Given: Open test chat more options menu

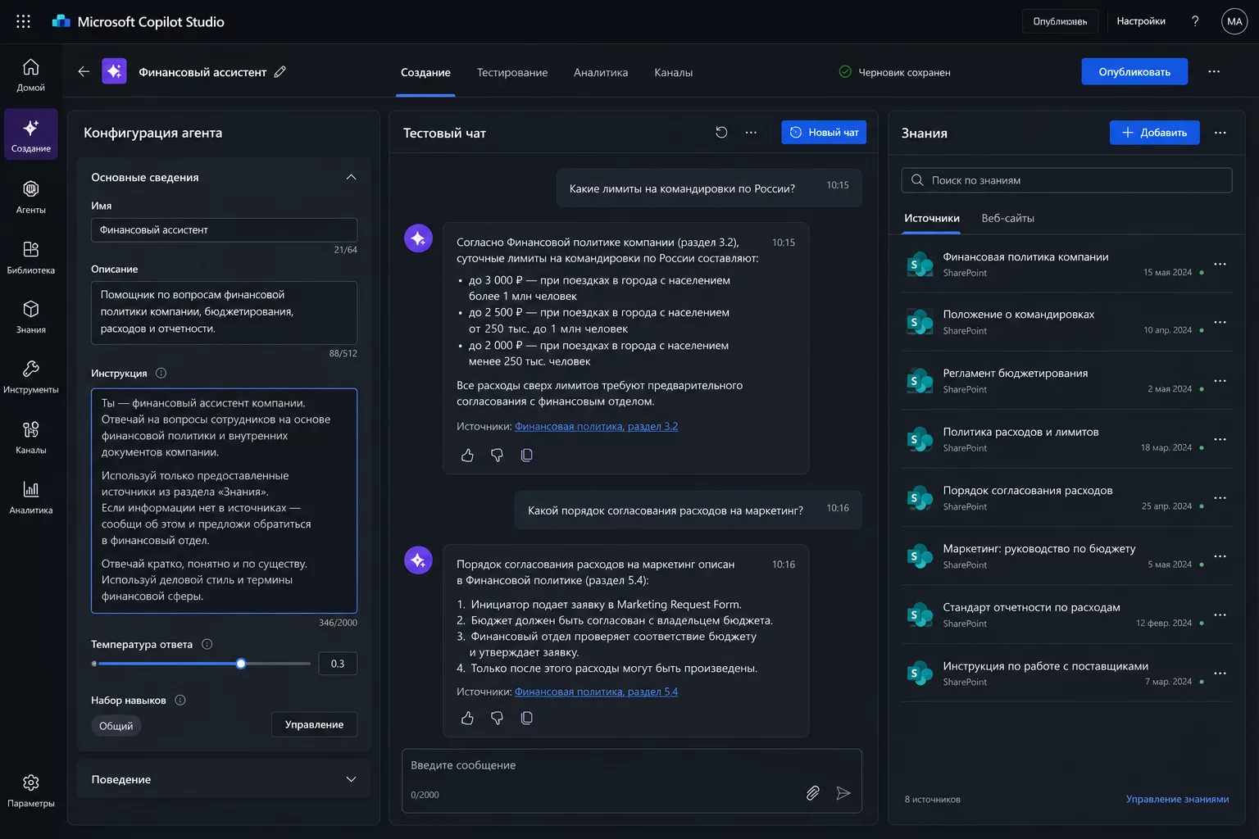Looking at the screenshot, I should tap(751, 132).
